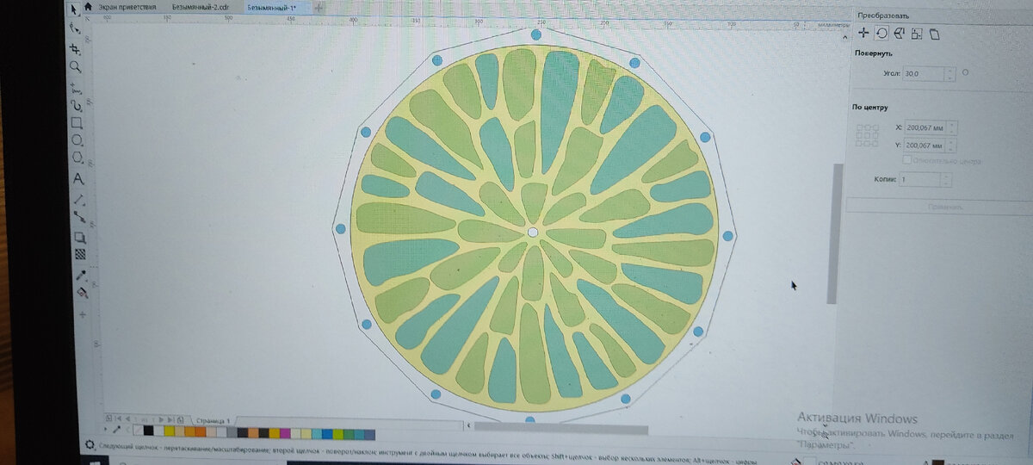Click the Угол angle input field
The image size is (1033, 465).
coord(923,74)
